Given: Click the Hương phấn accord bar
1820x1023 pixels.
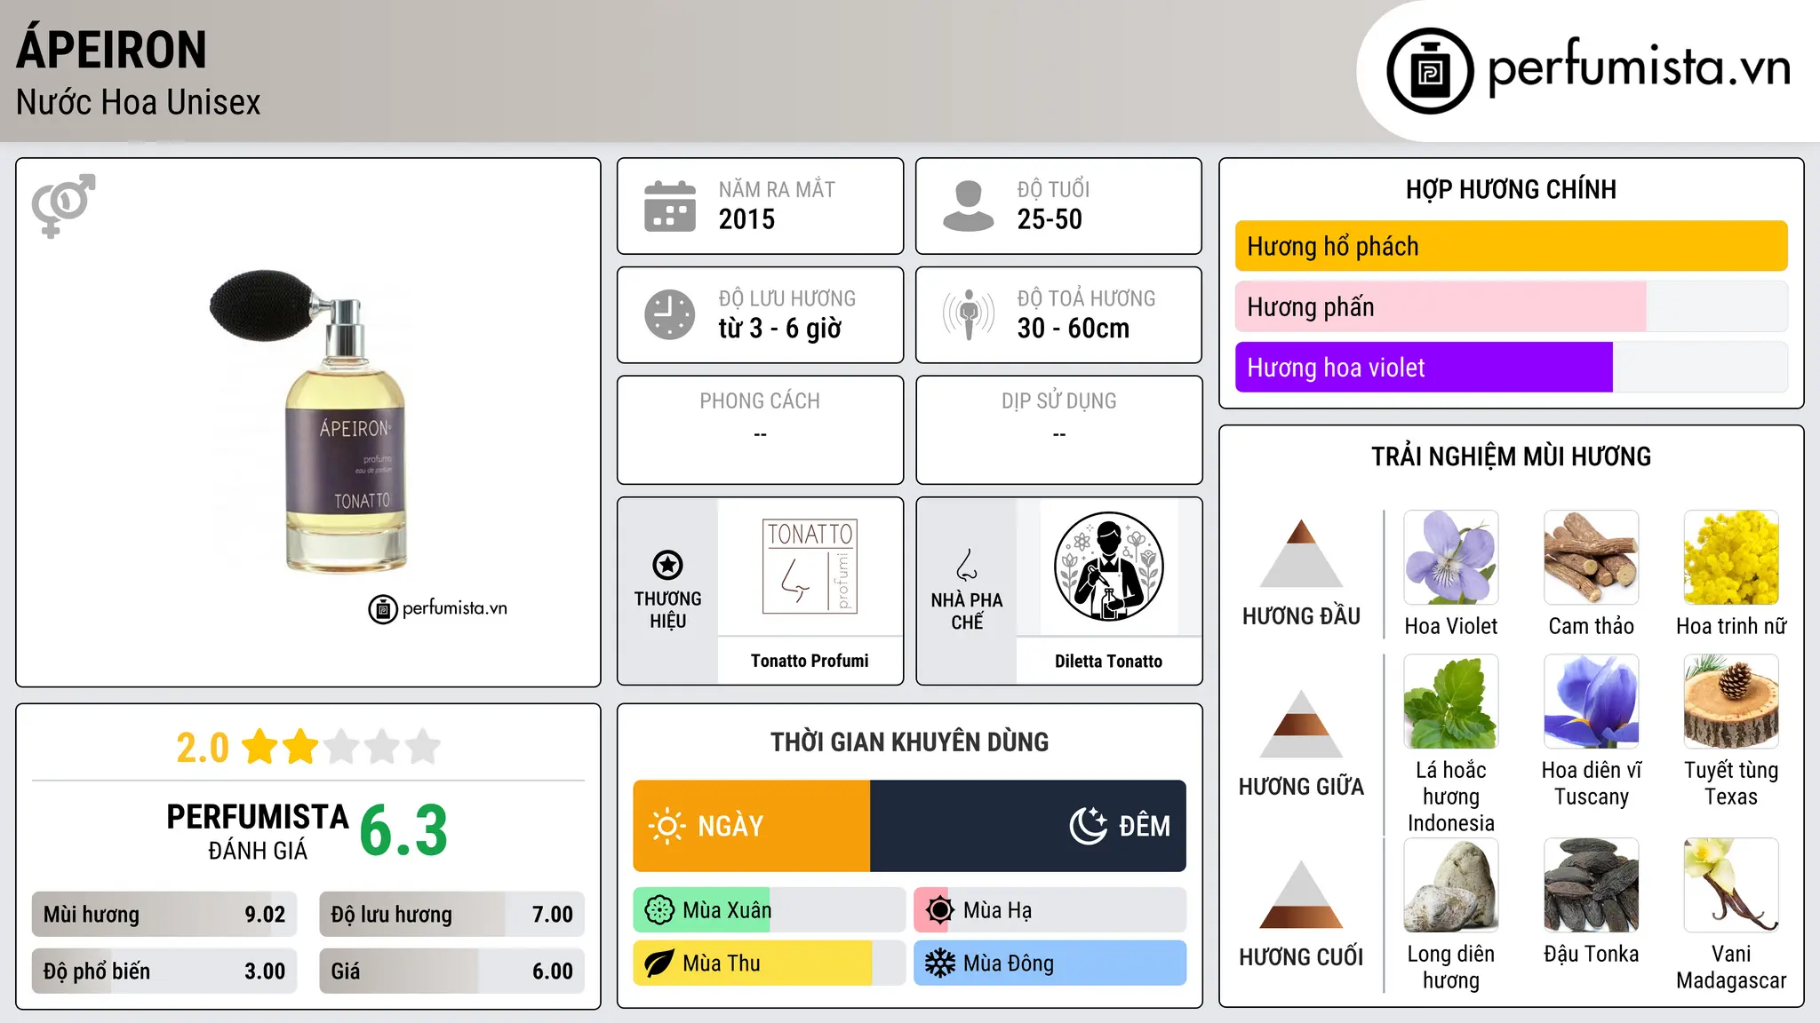Looking at the screenshot, I should click(x=1511, y=306).
